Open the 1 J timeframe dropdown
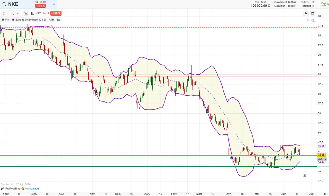The image size is (329, 196). coord(14,13)
